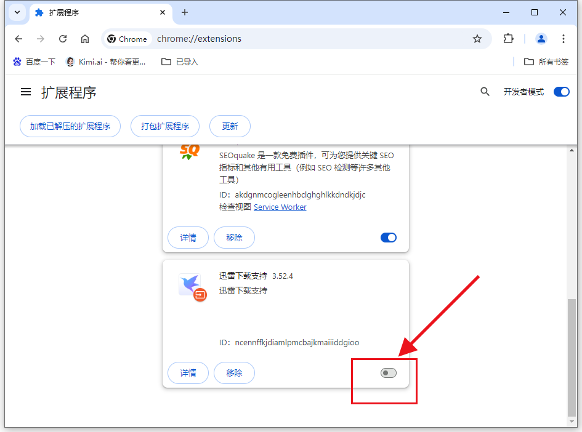Select the 扩展程序 browser tab
The width and height of the screenshot is (582, 432).
pos(100,12)
